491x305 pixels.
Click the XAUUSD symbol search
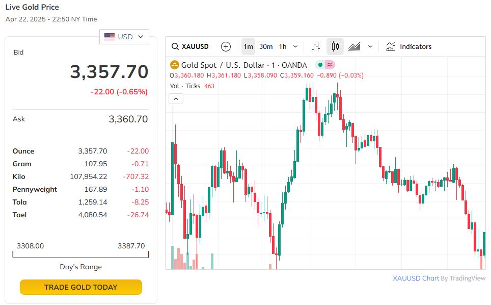pos(190,46)
